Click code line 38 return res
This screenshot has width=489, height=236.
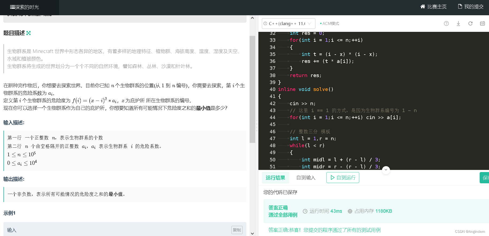pyautogui.click(x=305, y=75)
